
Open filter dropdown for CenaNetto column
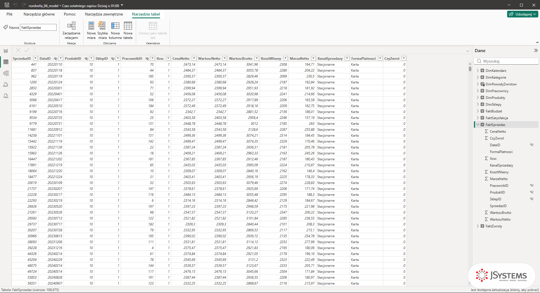point(194,58)
